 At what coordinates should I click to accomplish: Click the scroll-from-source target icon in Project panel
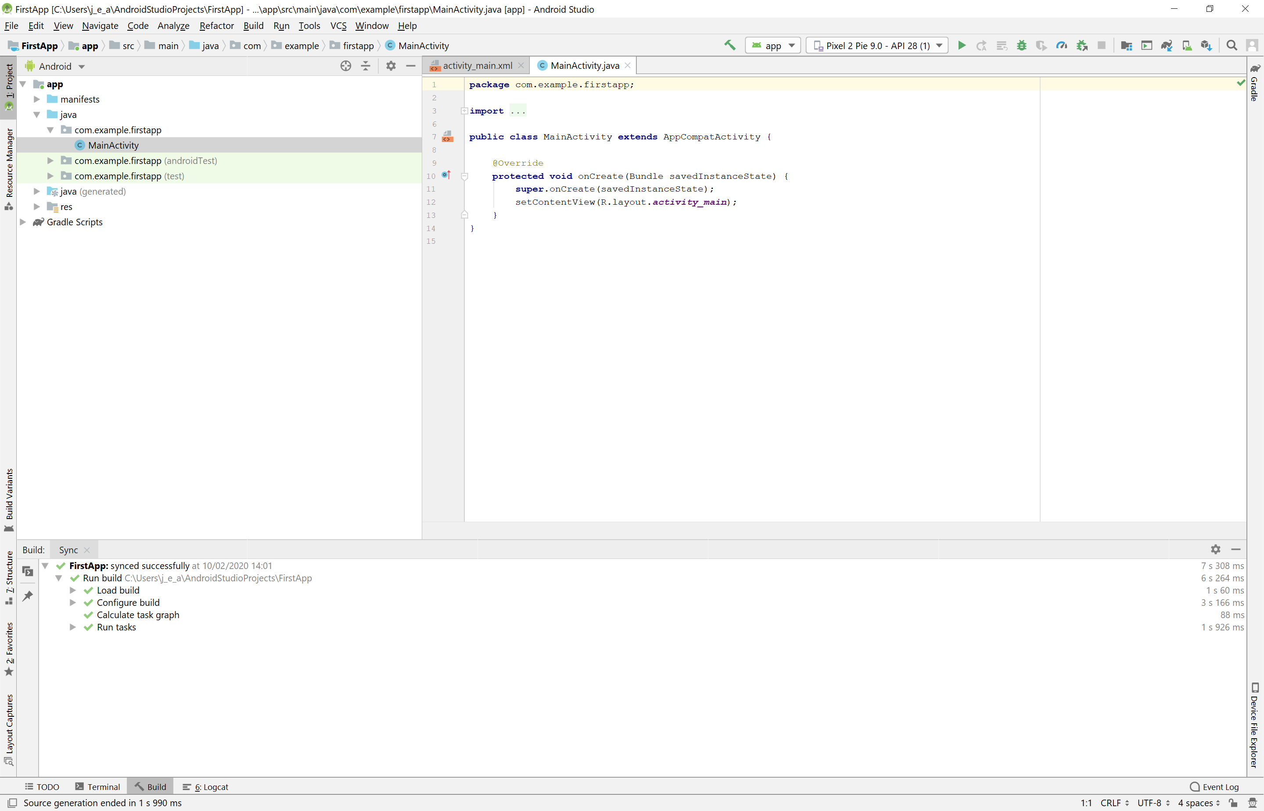[x=346, y=66]
